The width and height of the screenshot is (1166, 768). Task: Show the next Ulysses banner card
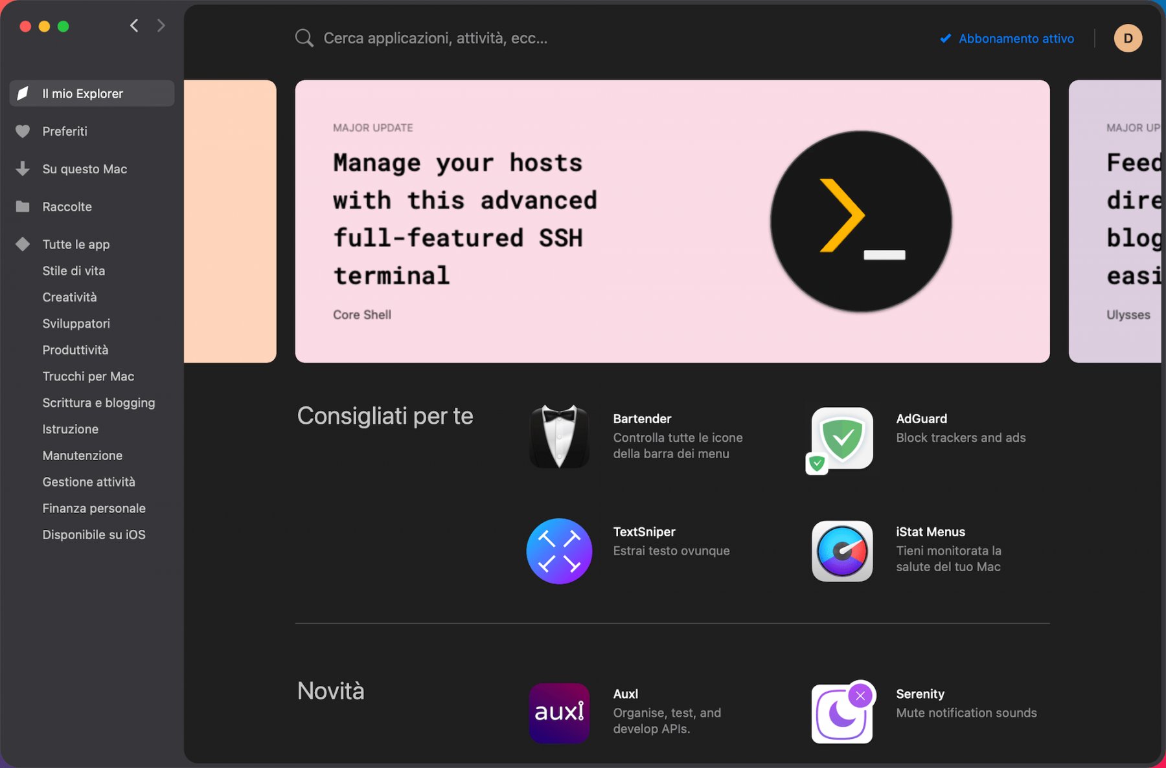1115,221
